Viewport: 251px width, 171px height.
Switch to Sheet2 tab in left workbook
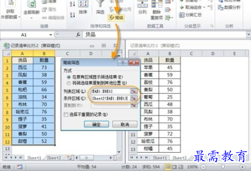pyautogui.click(x=54, y=157)
